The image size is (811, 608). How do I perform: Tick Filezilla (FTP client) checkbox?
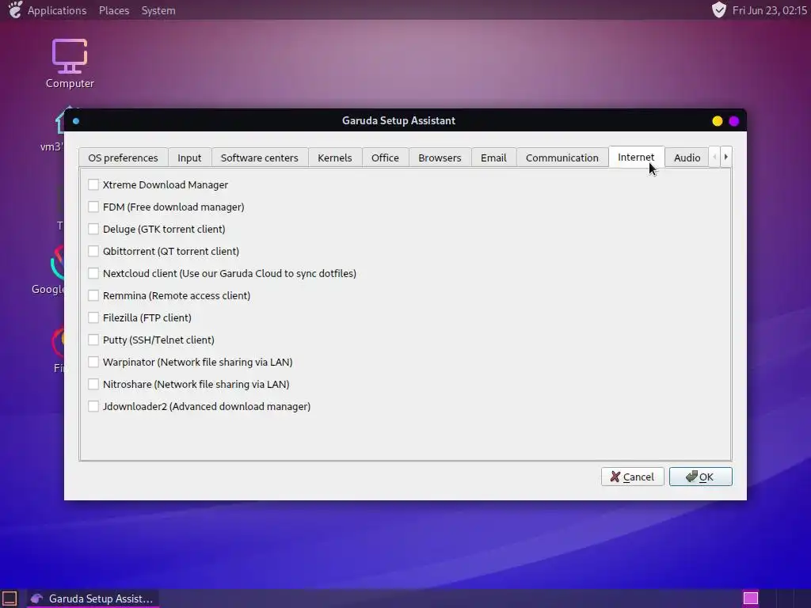(93, 317)
